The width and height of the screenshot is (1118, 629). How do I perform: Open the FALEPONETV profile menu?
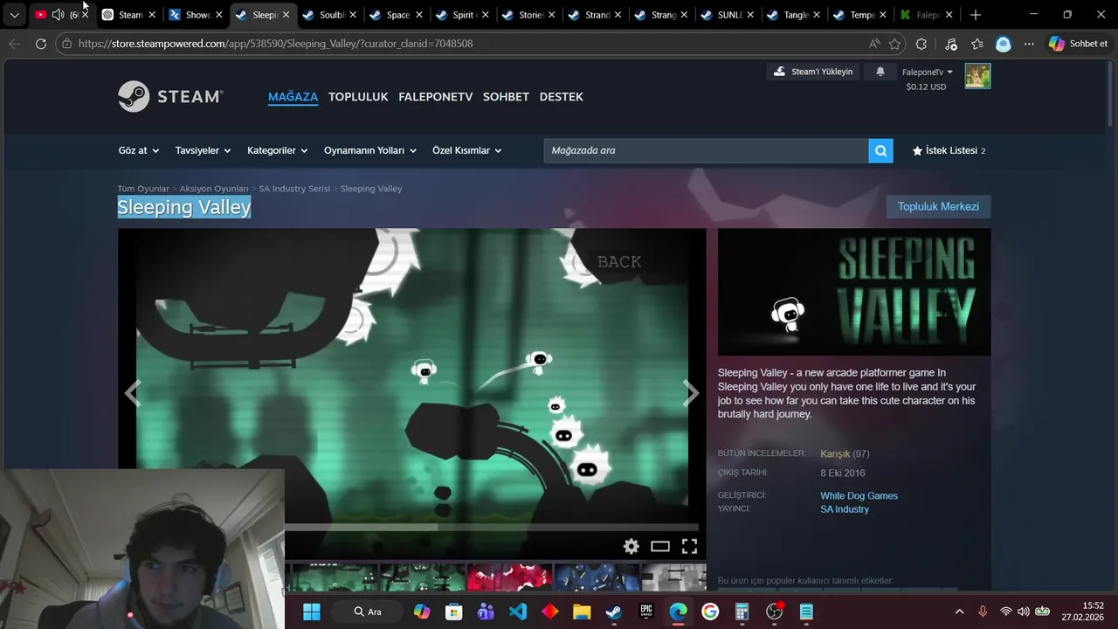(435, 97)
